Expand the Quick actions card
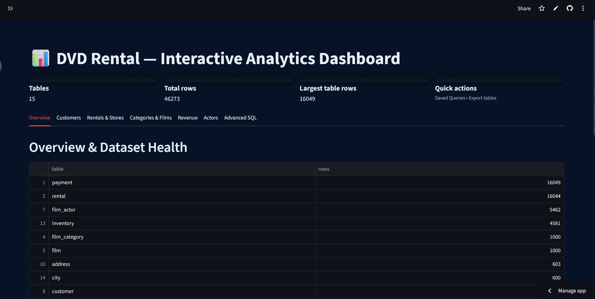This screenshot has width=595, height=299. click(x=499, y=78)
